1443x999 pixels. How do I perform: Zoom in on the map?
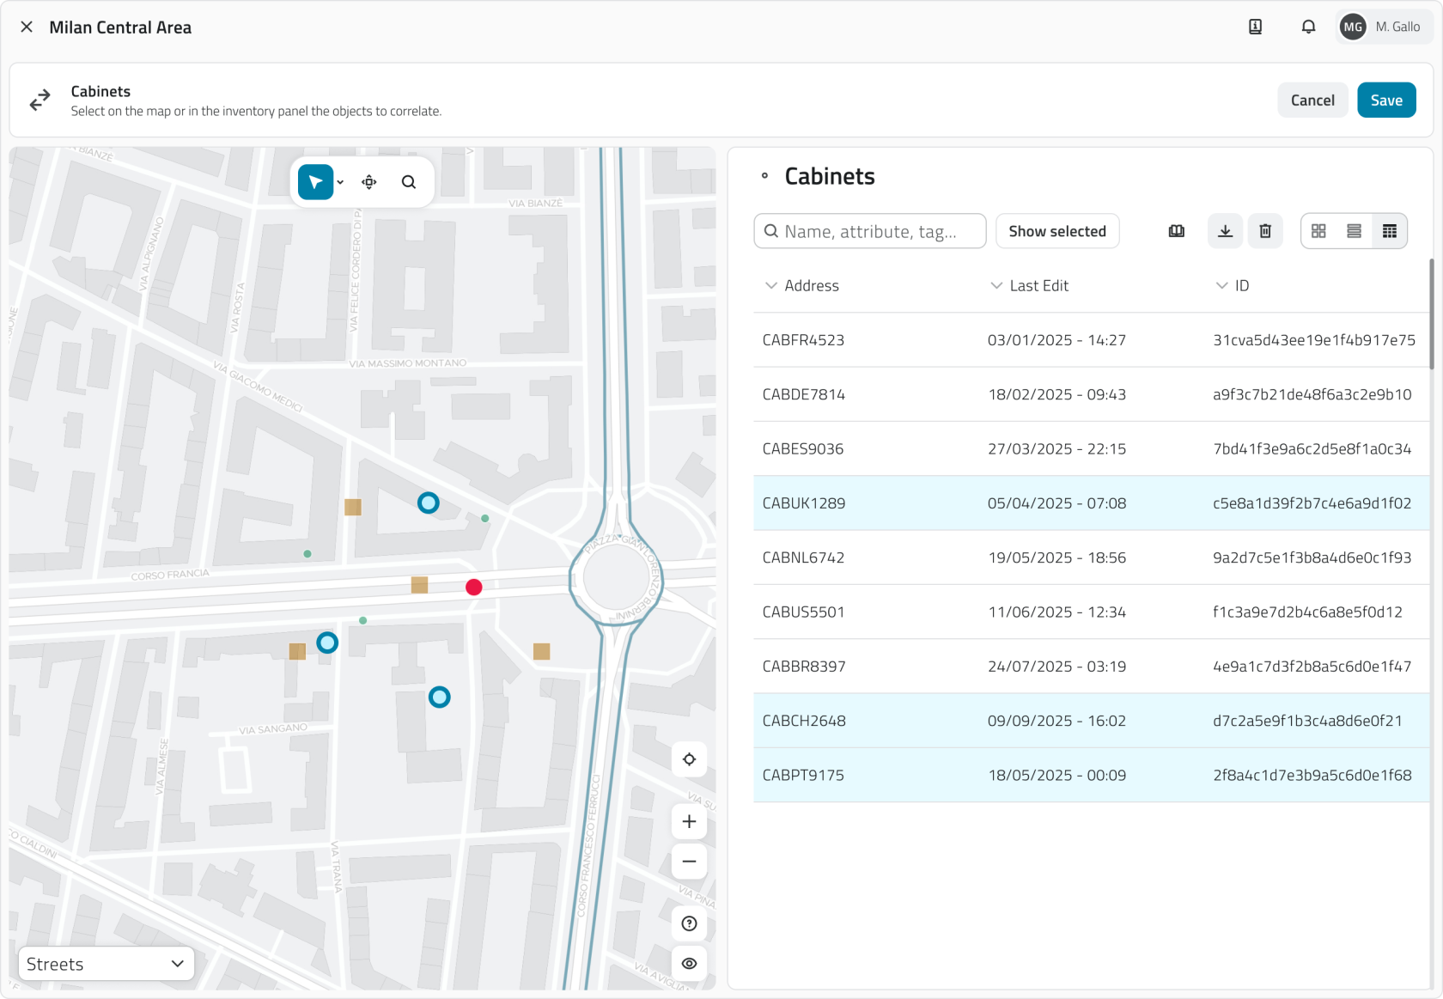[x=689, y=822]
